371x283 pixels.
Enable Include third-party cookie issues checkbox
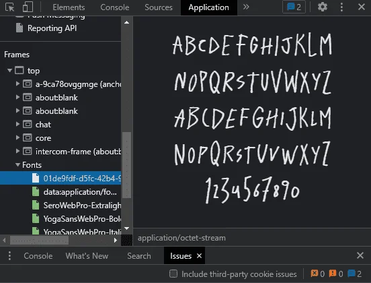[173, 274]
